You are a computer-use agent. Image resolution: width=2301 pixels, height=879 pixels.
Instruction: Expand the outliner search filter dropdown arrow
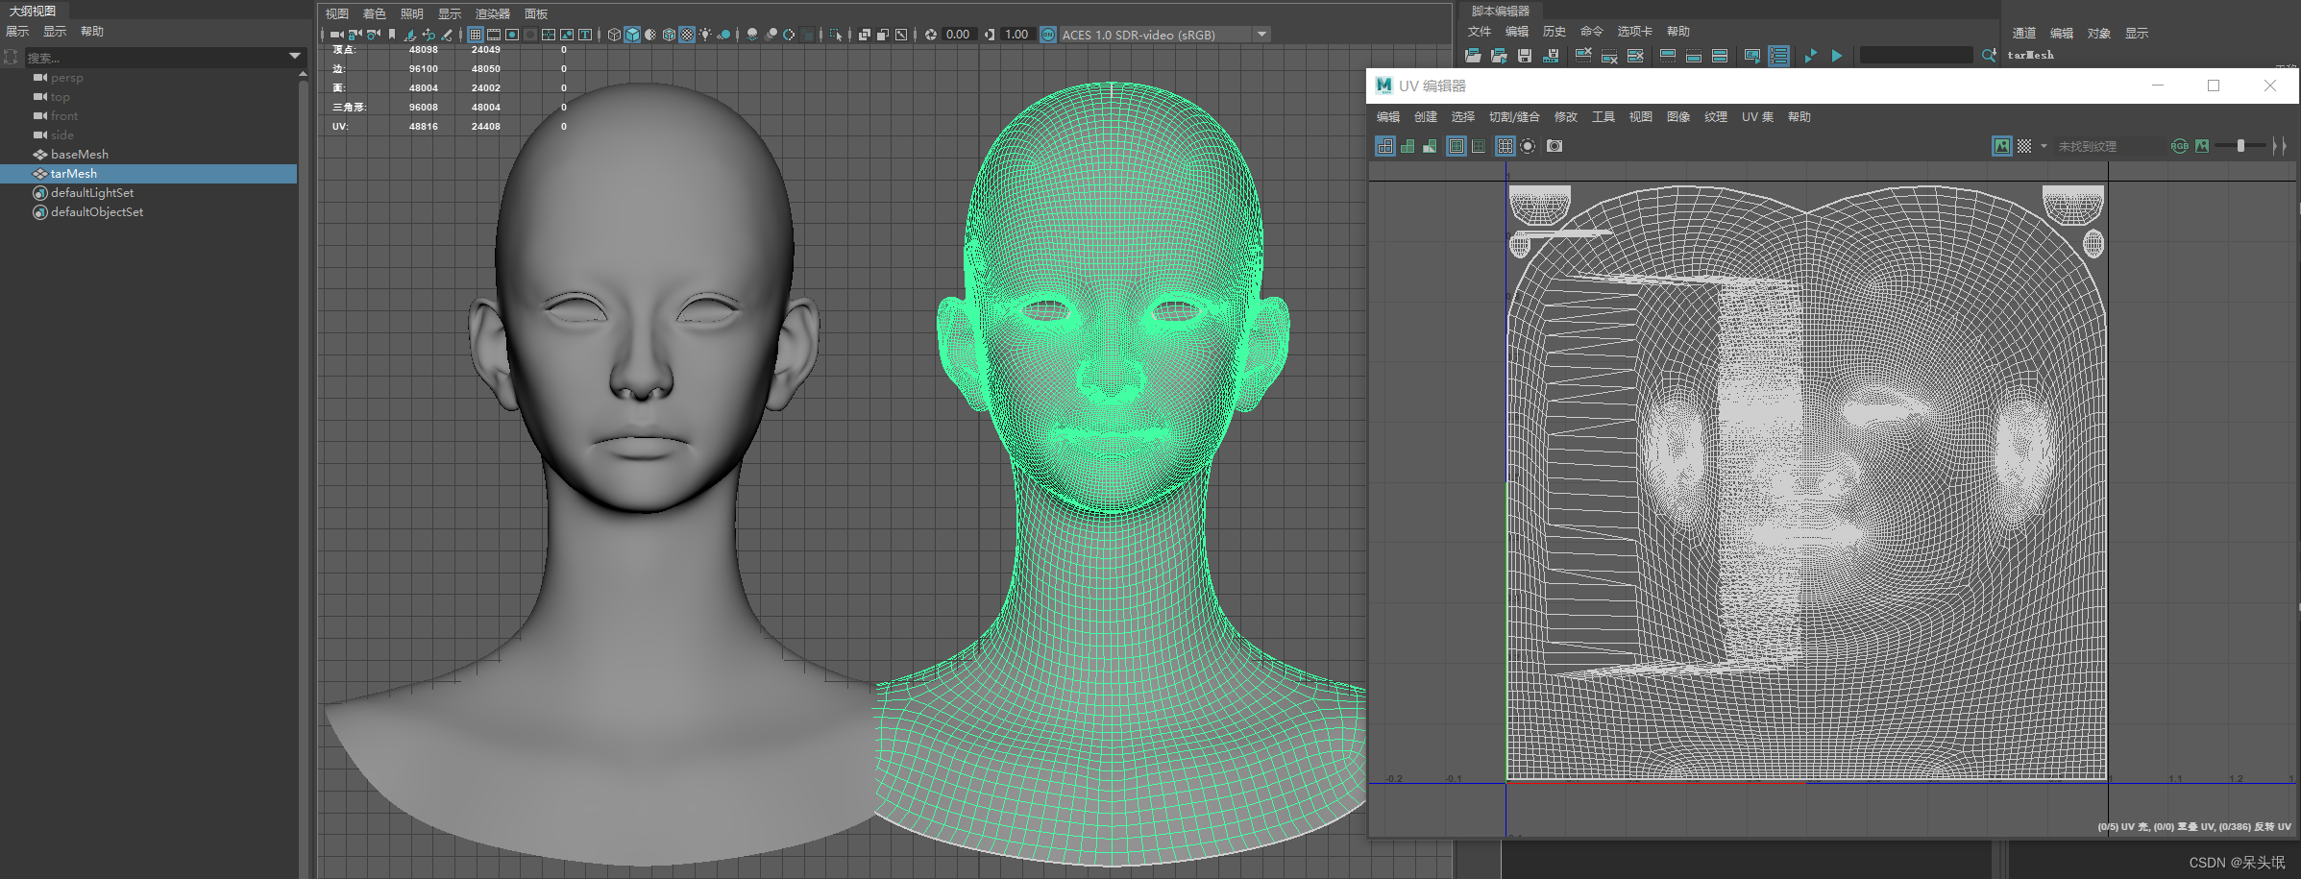(x=295, y=57)
